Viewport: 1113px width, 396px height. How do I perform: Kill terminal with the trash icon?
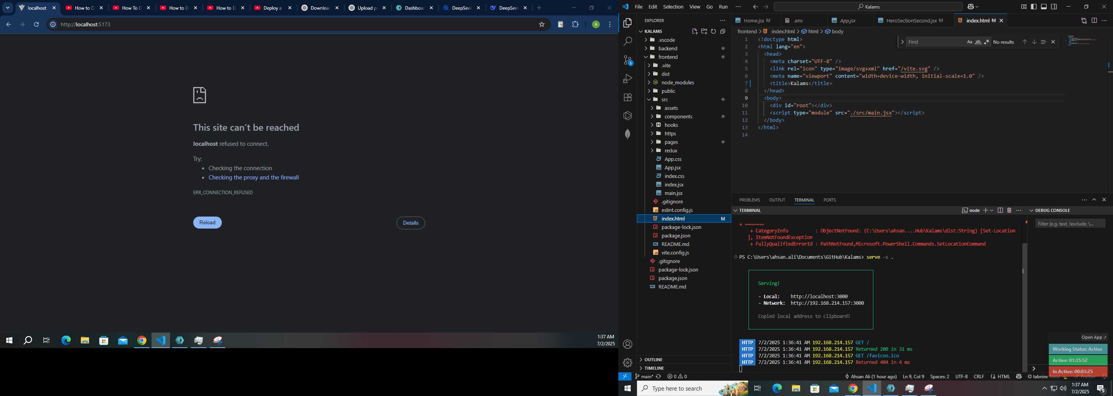[x=1009, y=210]
